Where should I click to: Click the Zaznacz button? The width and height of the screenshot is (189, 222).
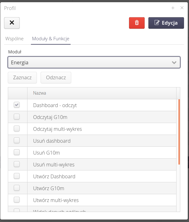click(x=22, y=78)
